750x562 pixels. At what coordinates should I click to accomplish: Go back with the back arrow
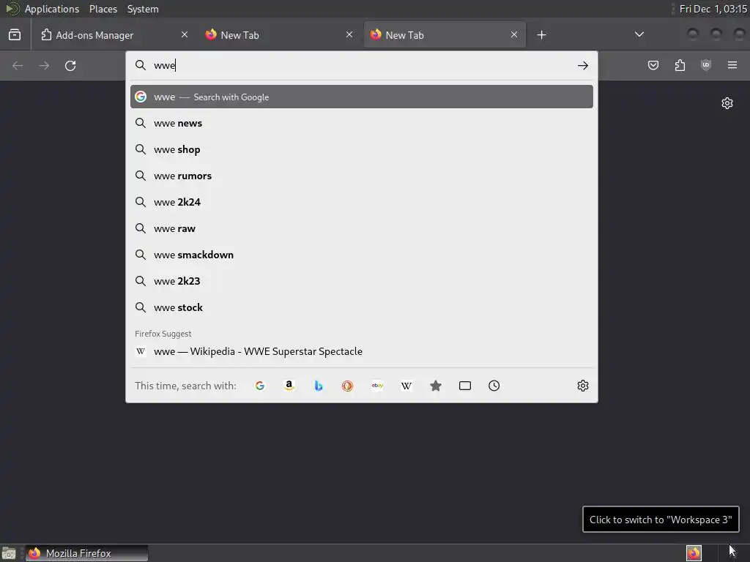coord(18,65)
